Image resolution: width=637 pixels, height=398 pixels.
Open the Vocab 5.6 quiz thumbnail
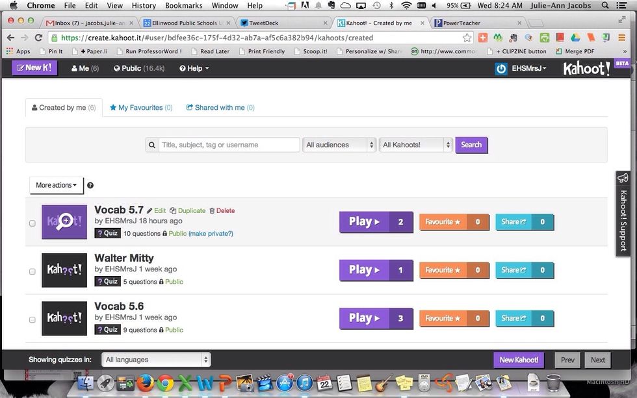tap(64, 319)
